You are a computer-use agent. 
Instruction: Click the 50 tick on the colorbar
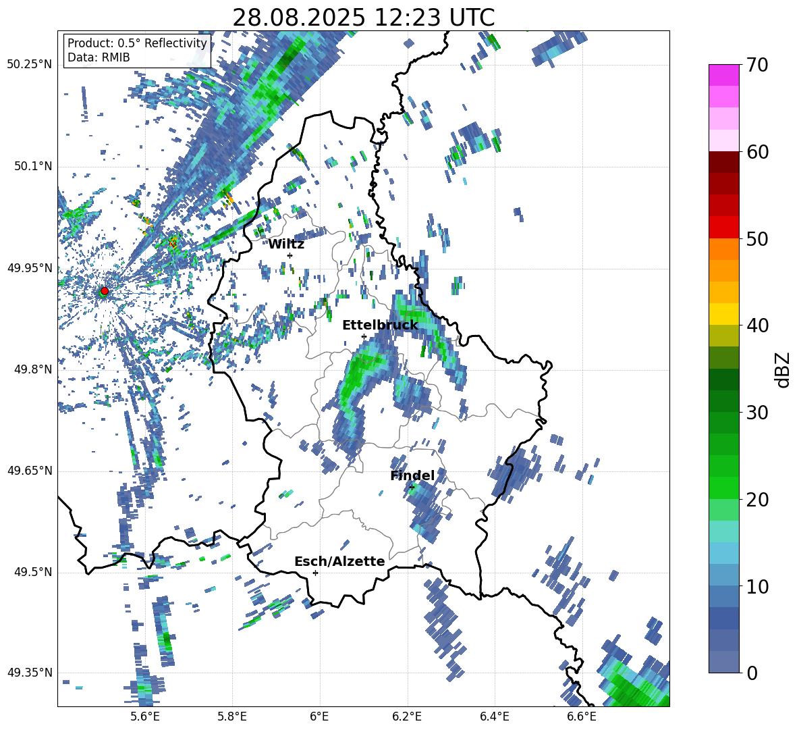(x=757, y=238)
